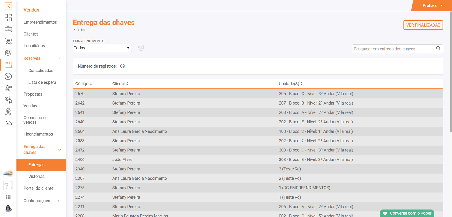452x217 pixels.
Task: Collapse the Reservas menu section
Action: tap(60, 58)
